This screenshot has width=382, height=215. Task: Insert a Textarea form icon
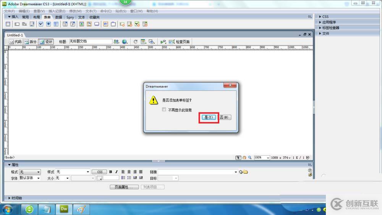32,24
